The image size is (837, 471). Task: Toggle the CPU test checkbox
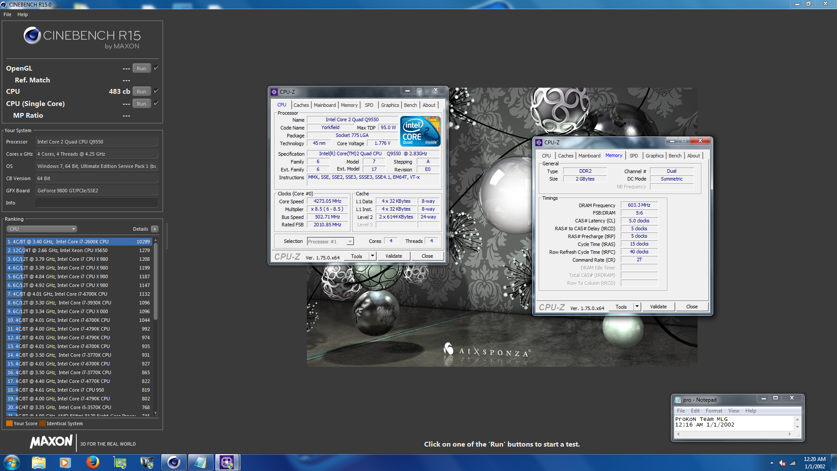click(x=156, y=91)
